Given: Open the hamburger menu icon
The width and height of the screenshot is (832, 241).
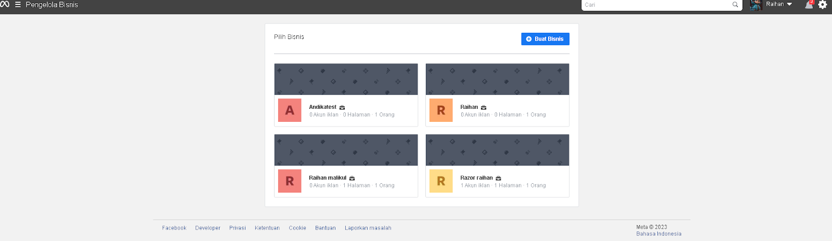Looking at the screenshot, I should 18,5.
